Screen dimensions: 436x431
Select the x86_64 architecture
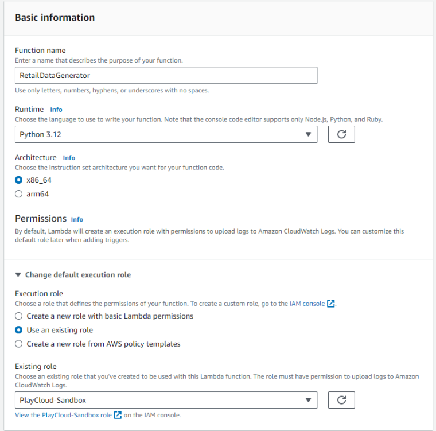click(19, 180)
